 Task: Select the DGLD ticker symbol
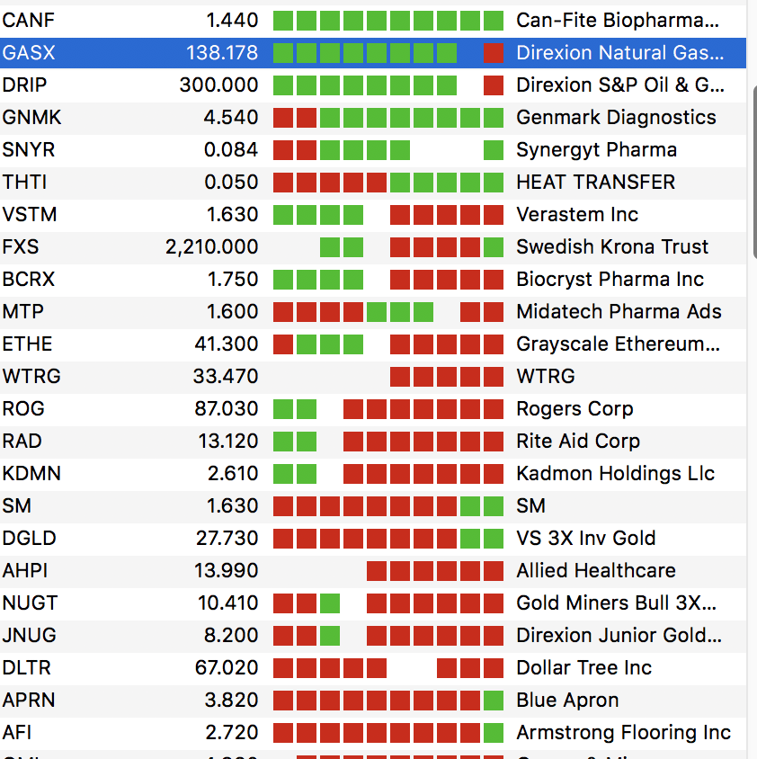(29, 539)
